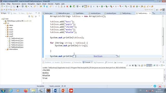166x93 pixels.
Task: Open TabDynArray3.java in the package explorer
Action: click(17, 43)
